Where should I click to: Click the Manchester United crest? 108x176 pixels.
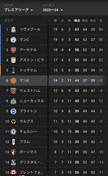[13, 81]
